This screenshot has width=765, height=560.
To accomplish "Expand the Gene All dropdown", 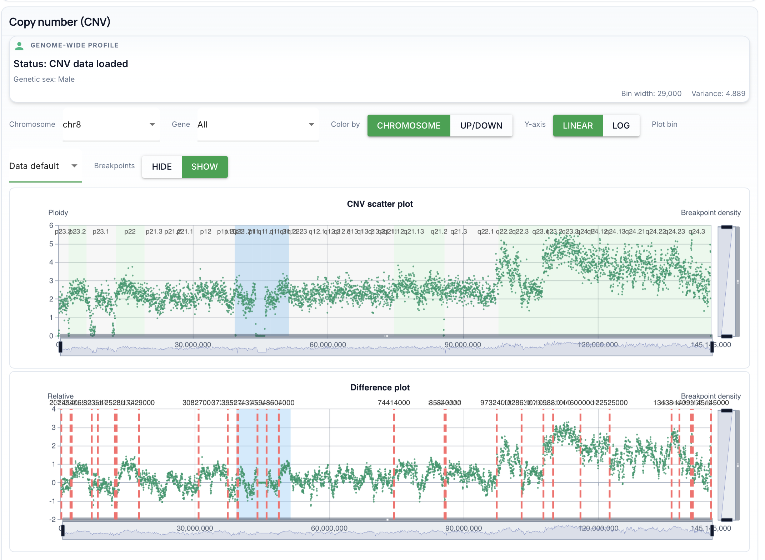I will pyautogui.click(x=257, y=125).
